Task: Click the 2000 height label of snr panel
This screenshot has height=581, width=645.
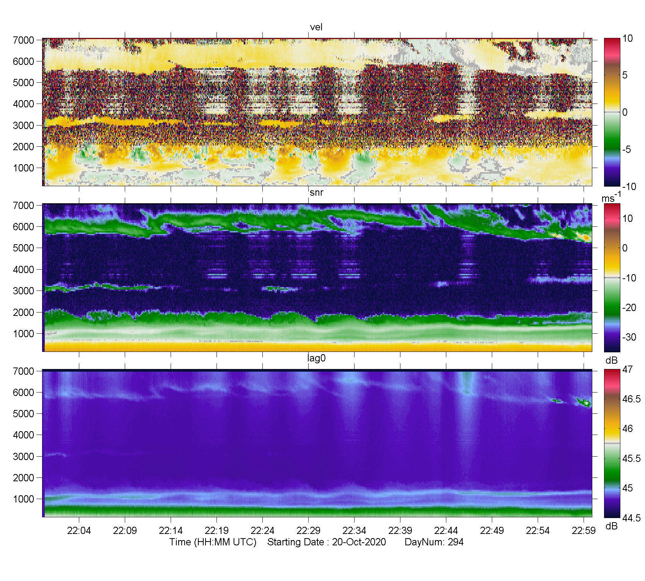Action: pos(24,312)
